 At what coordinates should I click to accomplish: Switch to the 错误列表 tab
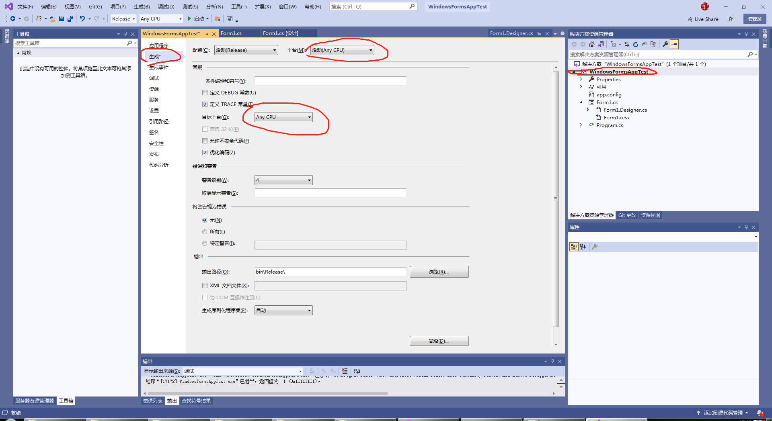pyautogui.click(x=153, y=401)
